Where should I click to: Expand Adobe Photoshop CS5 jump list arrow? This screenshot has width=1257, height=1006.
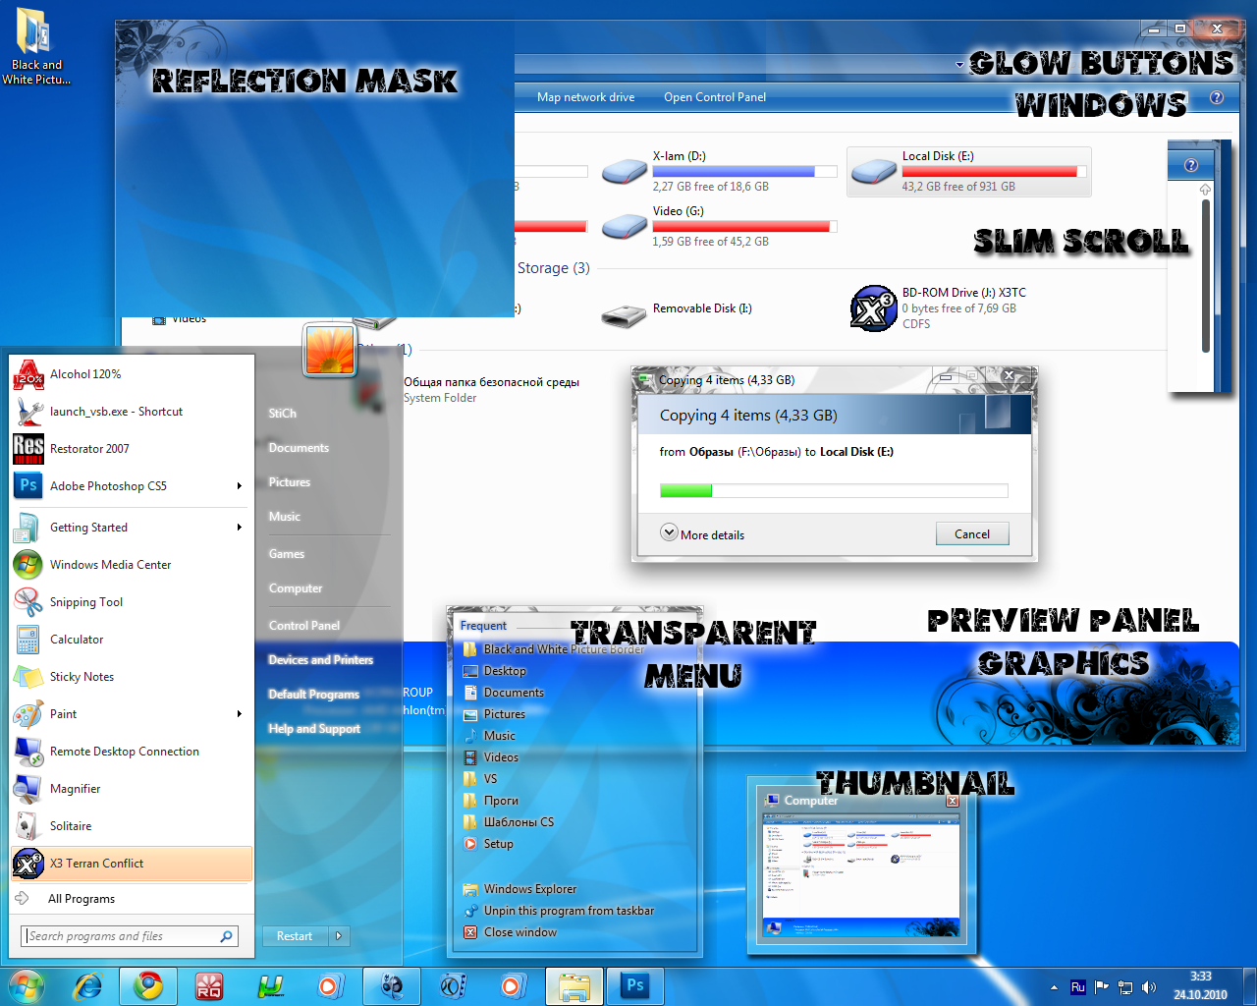240,486
